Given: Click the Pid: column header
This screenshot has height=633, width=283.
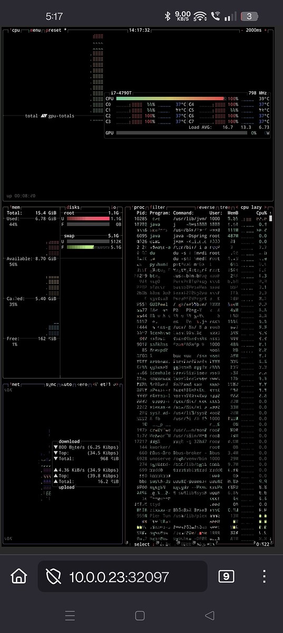Looking at the screenshot, I should point(141,213).
